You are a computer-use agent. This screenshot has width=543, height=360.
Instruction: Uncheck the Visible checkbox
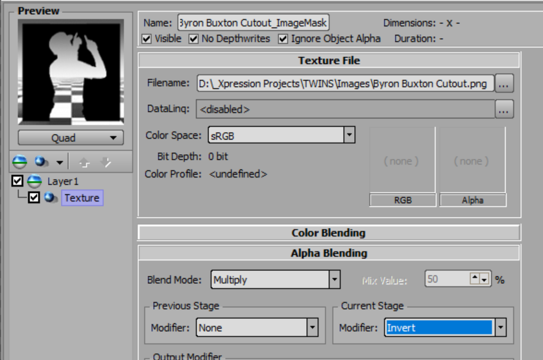(x=146, y=39)
